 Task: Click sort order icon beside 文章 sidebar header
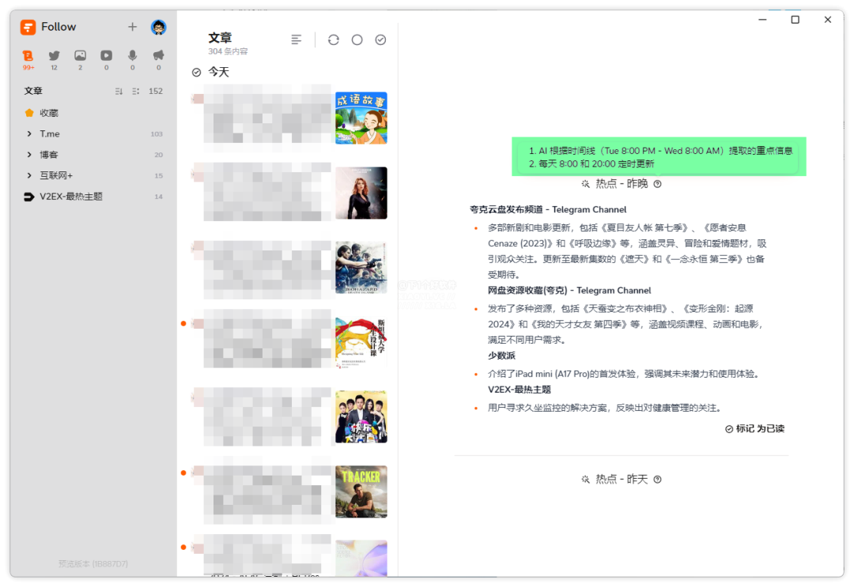(119, 92)
